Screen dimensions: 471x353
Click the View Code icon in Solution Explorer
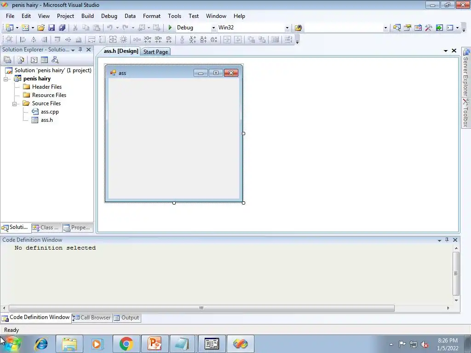(x=34, y=60)
